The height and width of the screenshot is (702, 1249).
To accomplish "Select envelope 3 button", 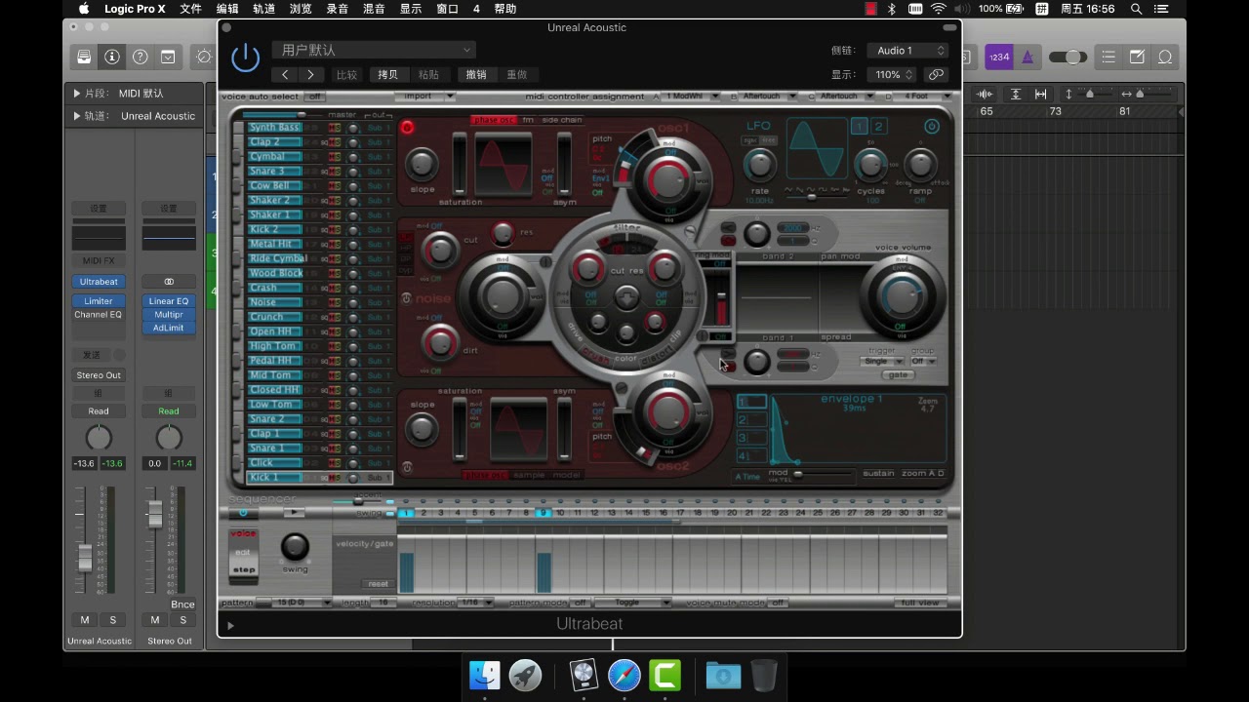I will [x=751, y=439].
